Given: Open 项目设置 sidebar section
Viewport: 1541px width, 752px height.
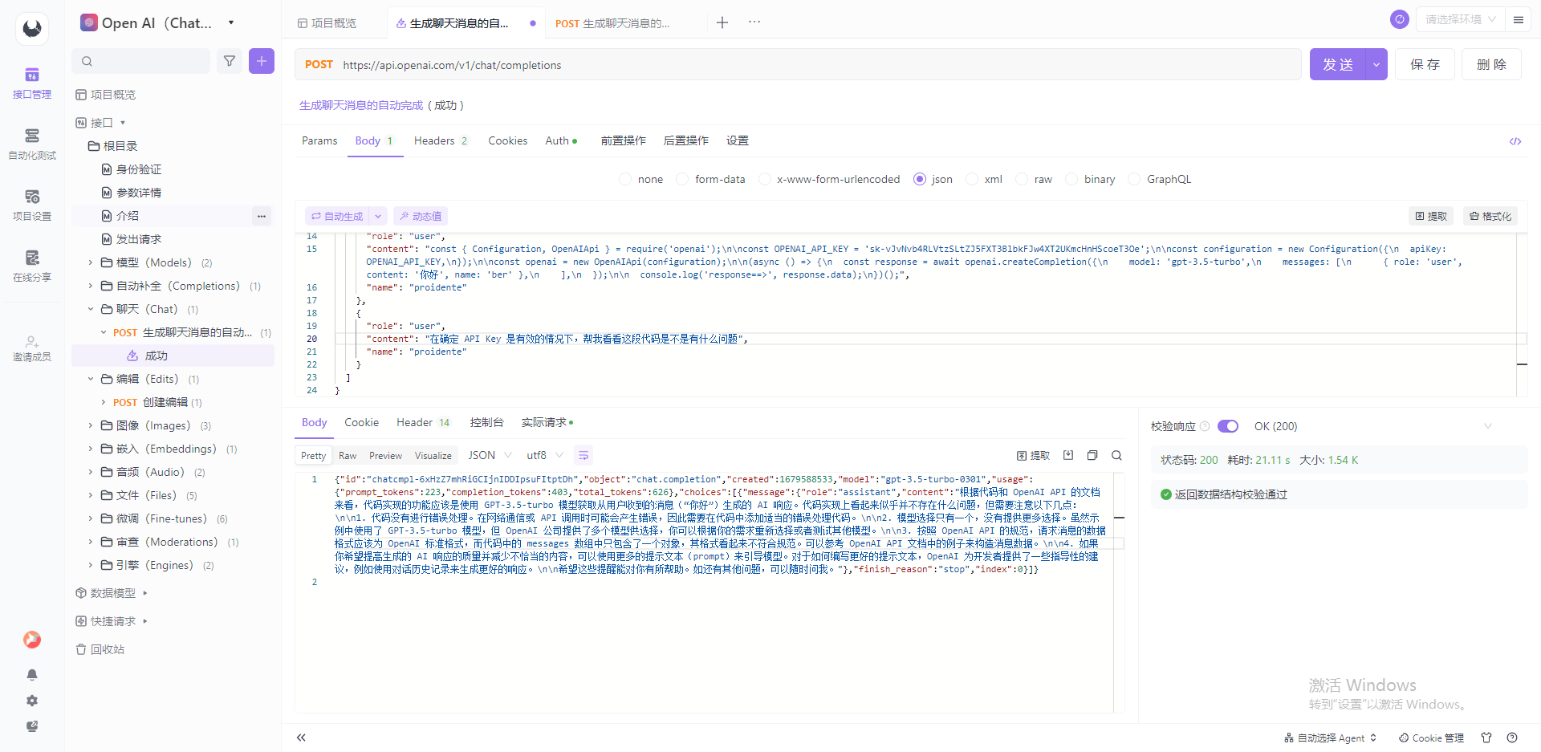Looking at the screenshot, I should coord(32,205).
